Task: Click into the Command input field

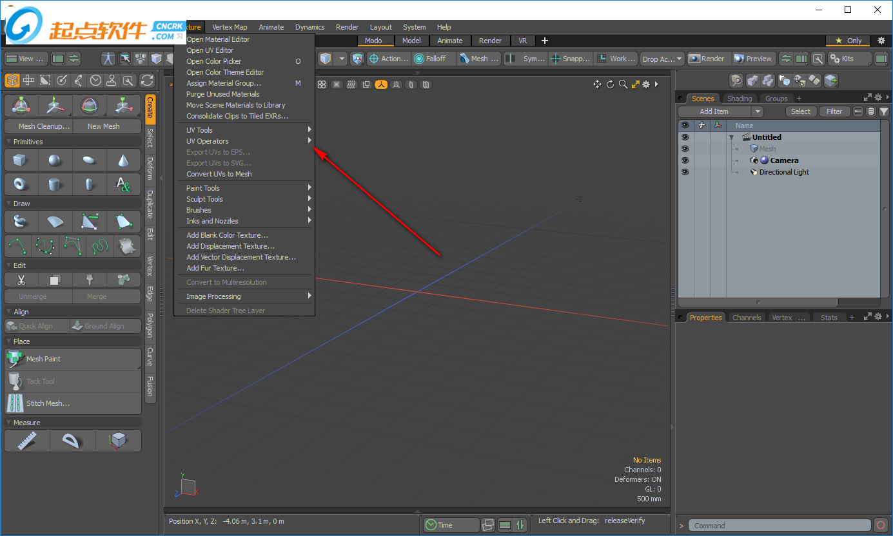Action: (x=779, y=526)
